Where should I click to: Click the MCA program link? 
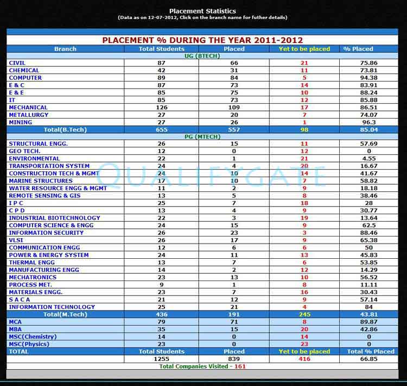click(x=15, y=322)
